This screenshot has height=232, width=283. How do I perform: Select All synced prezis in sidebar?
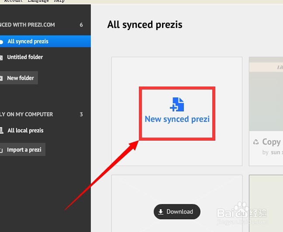click(45, 42)
